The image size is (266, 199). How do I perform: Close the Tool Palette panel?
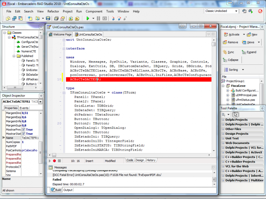coord(262,108)
